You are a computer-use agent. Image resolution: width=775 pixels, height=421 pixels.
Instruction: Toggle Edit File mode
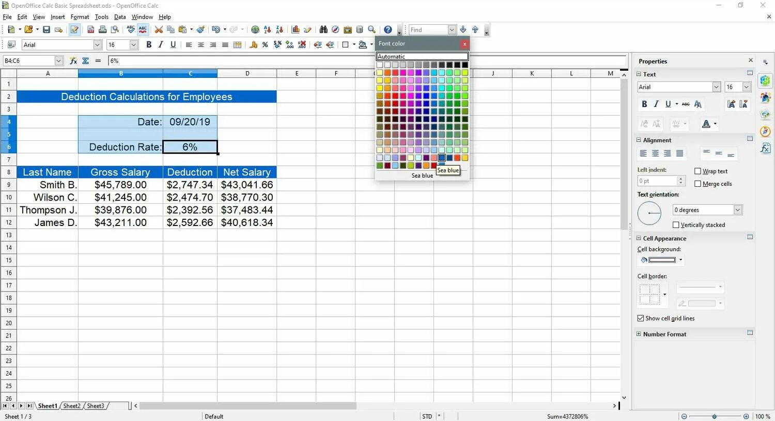pos(74,30)
